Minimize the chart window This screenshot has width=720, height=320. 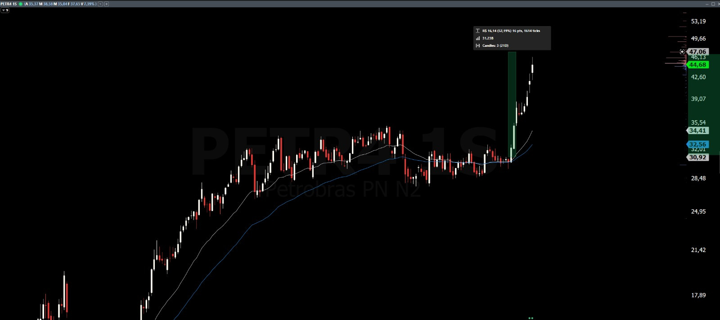click(x=707, y=4)
